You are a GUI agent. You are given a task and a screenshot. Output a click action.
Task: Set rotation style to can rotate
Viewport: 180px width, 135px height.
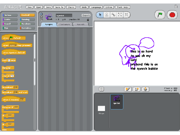pyautogui.click(x=42, y=14)
